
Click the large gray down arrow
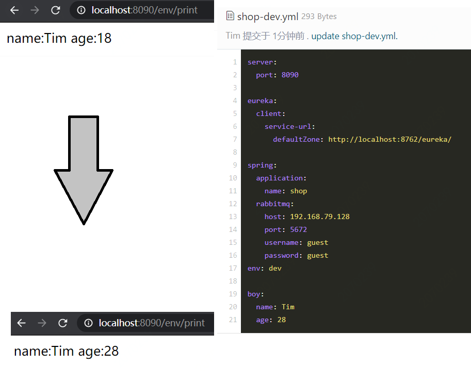[x=84, y=170]
